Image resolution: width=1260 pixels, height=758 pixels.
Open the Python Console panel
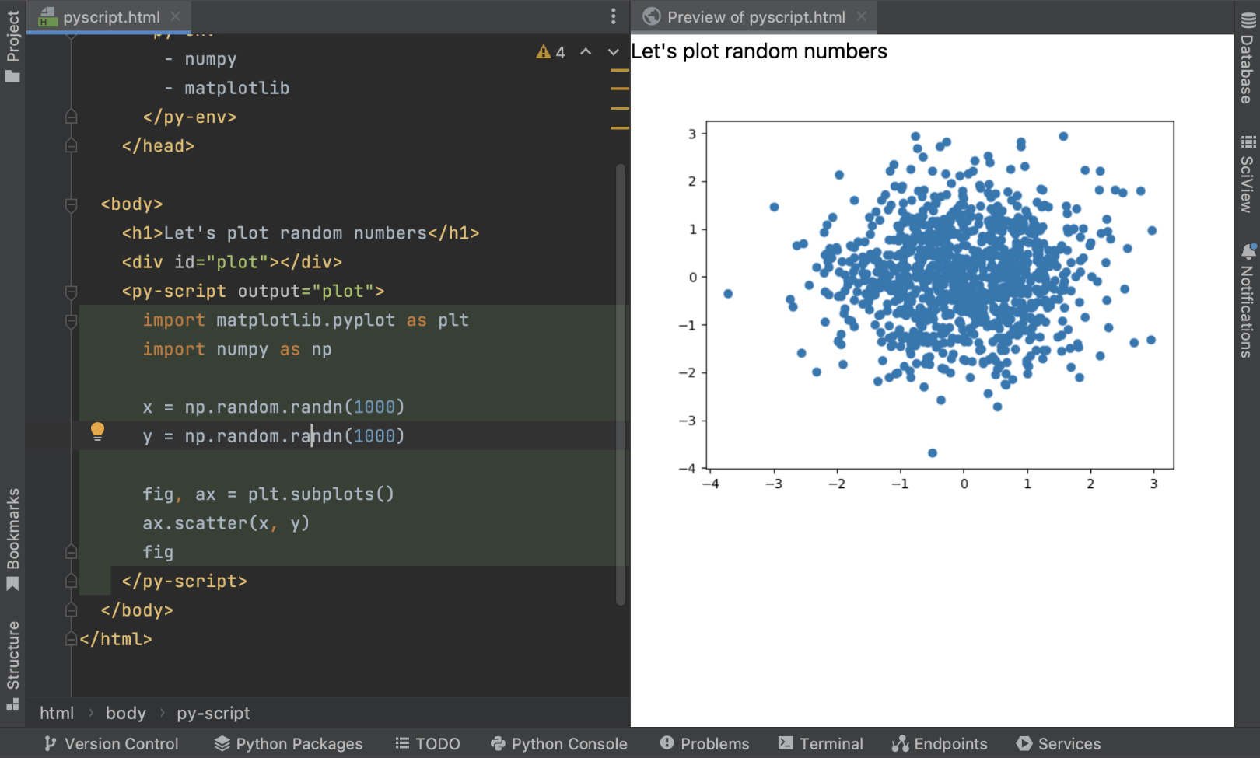[558, 744]
